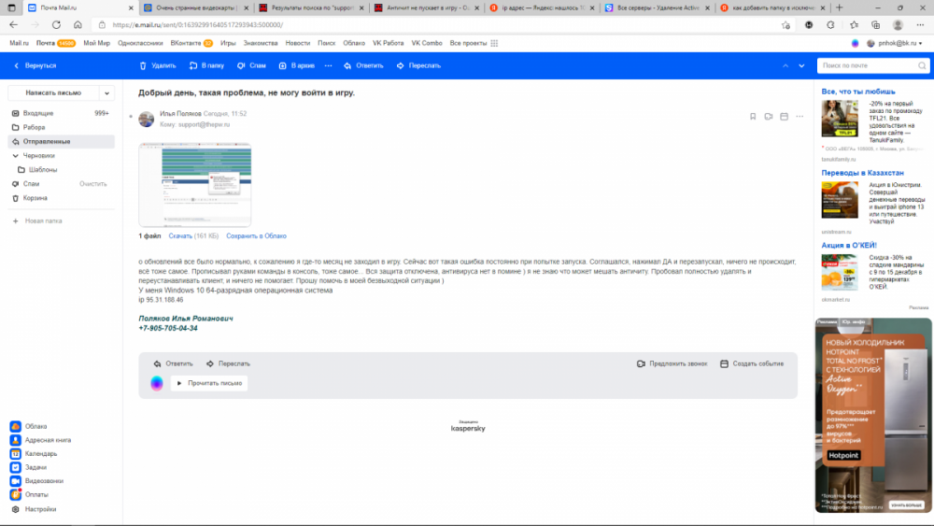Open the Облако cloud icon in sidebar
Viewport: 934px width, 526px height.
(x=16, y=426)
